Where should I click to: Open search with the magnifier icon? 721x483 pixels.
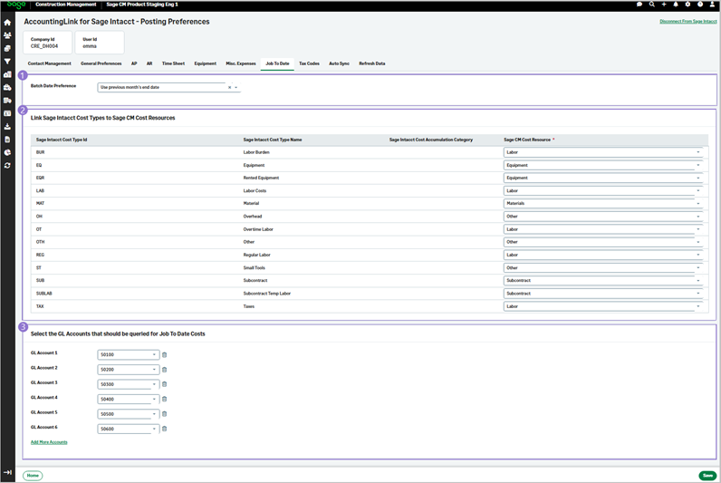tap(651, 5)
